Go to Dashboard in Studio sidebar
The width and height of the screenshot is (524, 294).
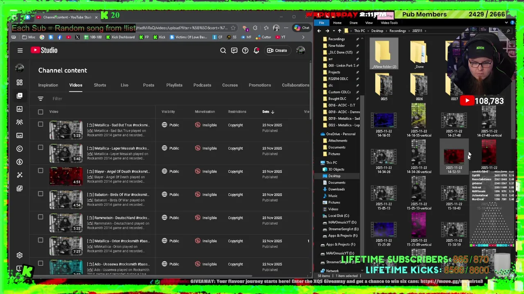tap(19, 82)
